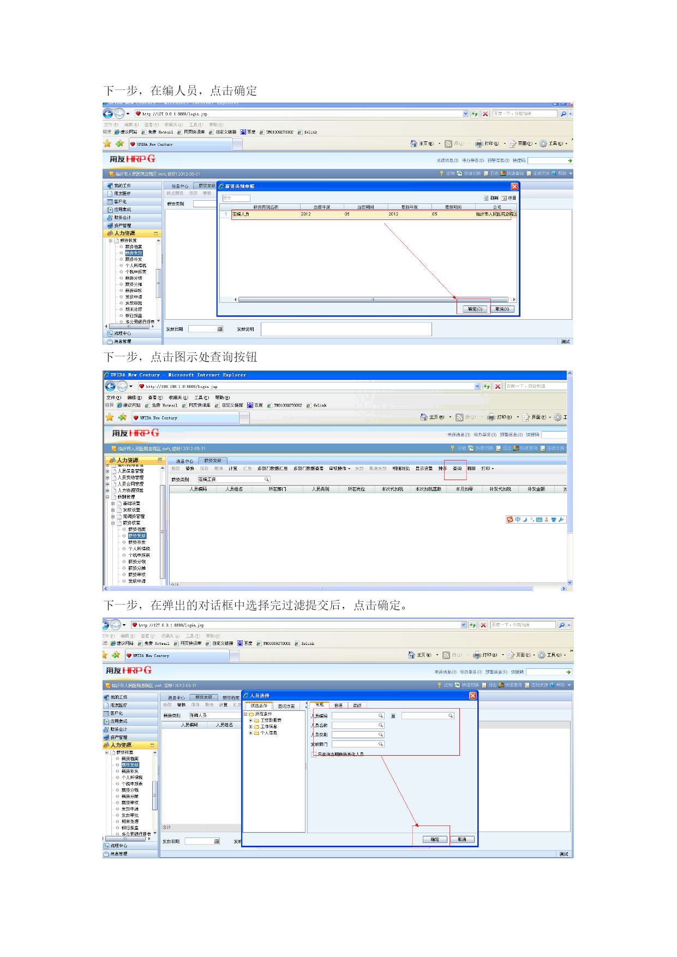Screen dimensions: 677x957
Task: Click 百度 bookmark icon in 188.188.1.8 browser window
Action: [x=250, y=405]
